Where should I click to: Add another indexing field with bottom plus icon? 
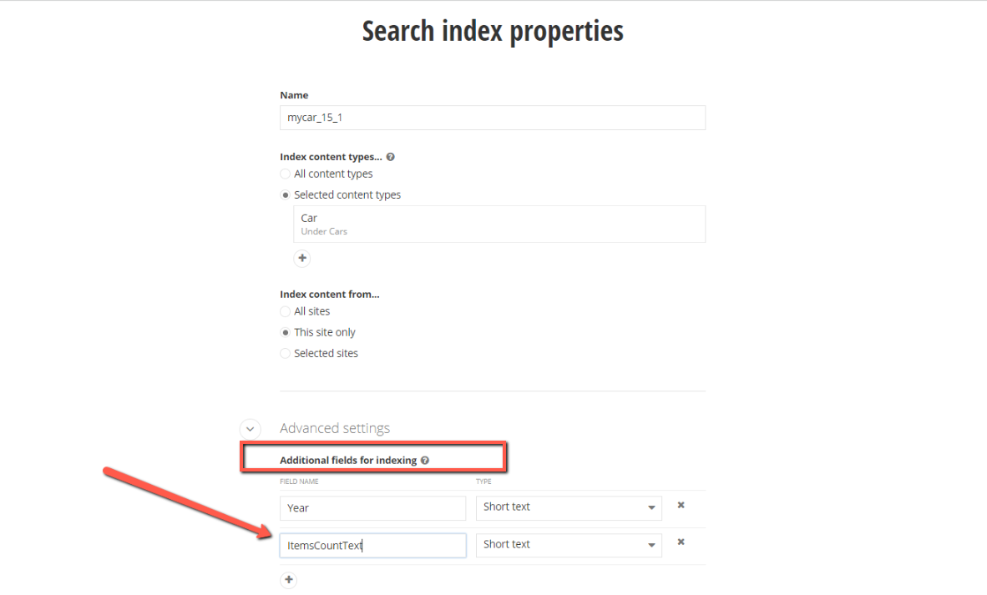click(x=288, y=580)
